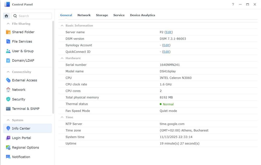The height and width of the screenshot is (165, 261).
Task: Select system time 11/13/2025 22:33:14
Action: (x=176, y=137)
